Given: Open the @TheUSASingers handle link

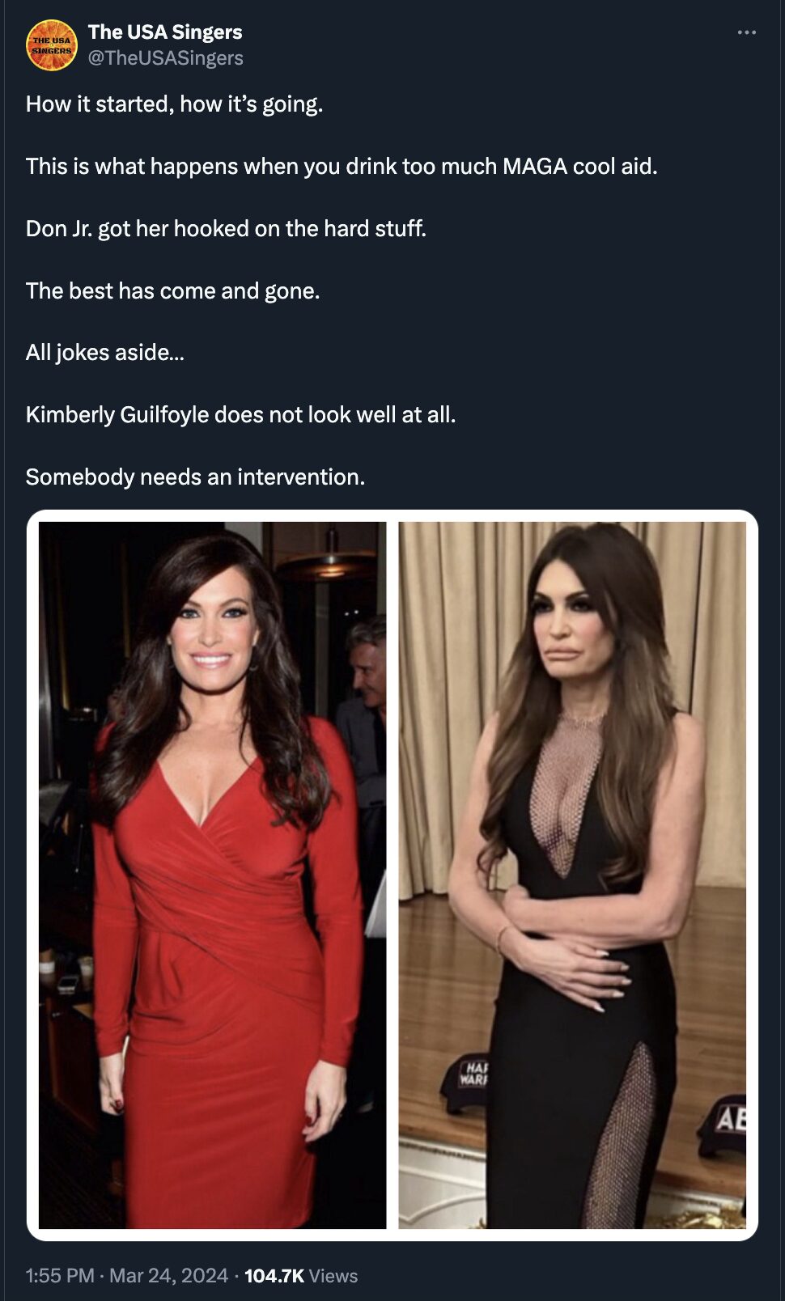Looking at the screenshot, I should point(166,58).
